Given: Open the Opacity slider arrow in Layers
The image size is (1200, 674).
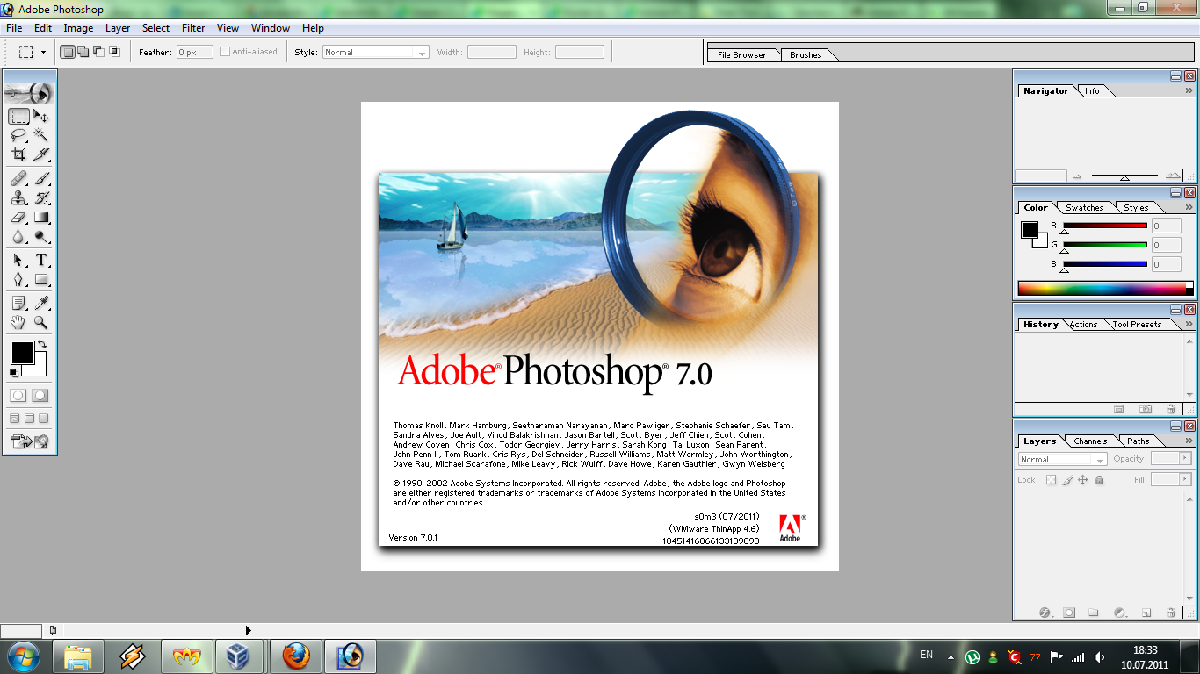Looking at the screenshot, I should click(1185, 458).
